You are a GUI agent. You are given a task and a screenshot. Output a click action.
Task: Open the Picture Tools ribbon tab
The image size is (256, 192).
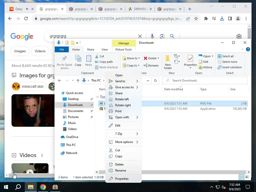[123, 49]
